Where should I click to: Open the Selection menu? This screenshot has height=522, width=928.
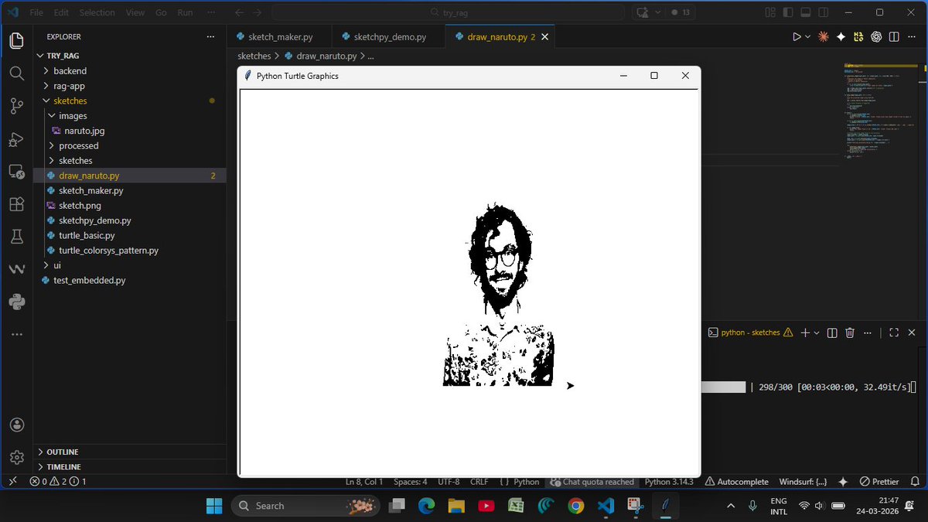coord(97,12)
